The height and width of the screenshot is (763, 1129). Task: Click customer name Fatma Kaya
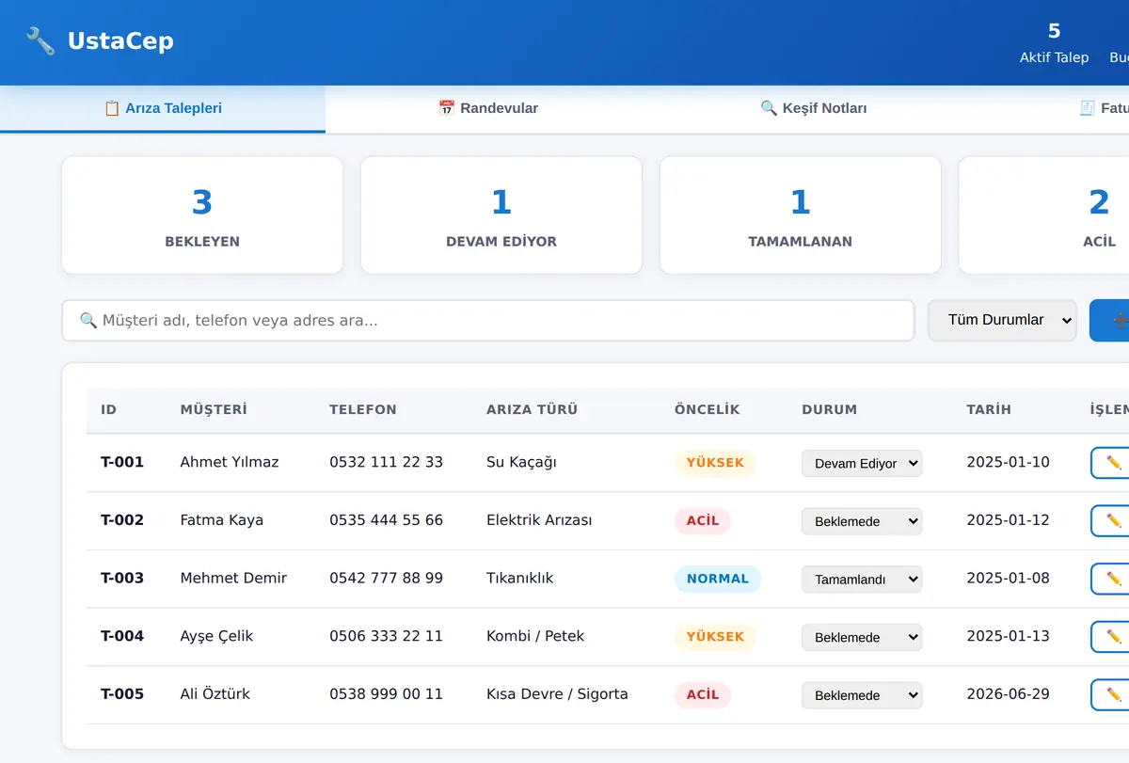pos(221,520)
